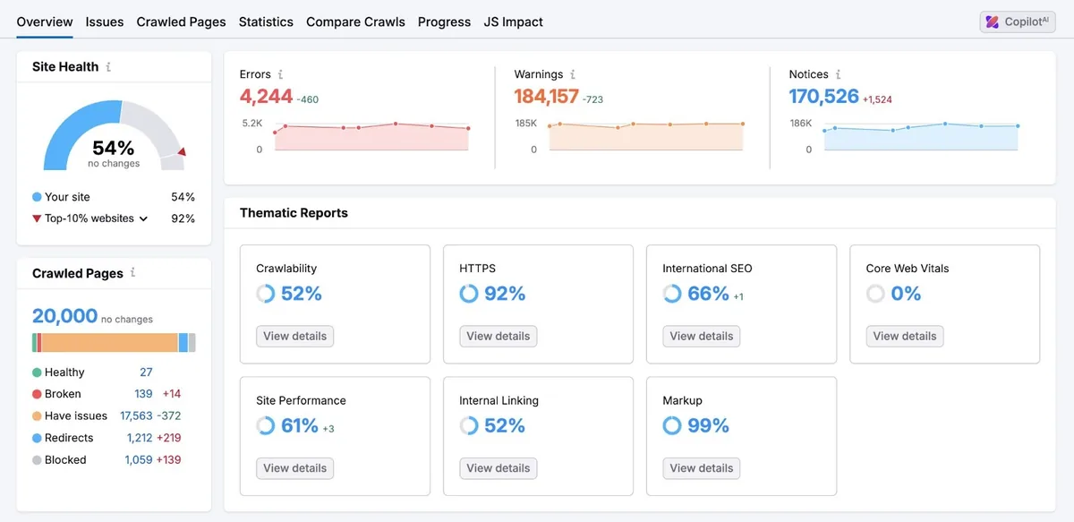View details for Markup report
Viewport: 1074px width, 522px height.
pyautogui.click(x=702, y=467)
